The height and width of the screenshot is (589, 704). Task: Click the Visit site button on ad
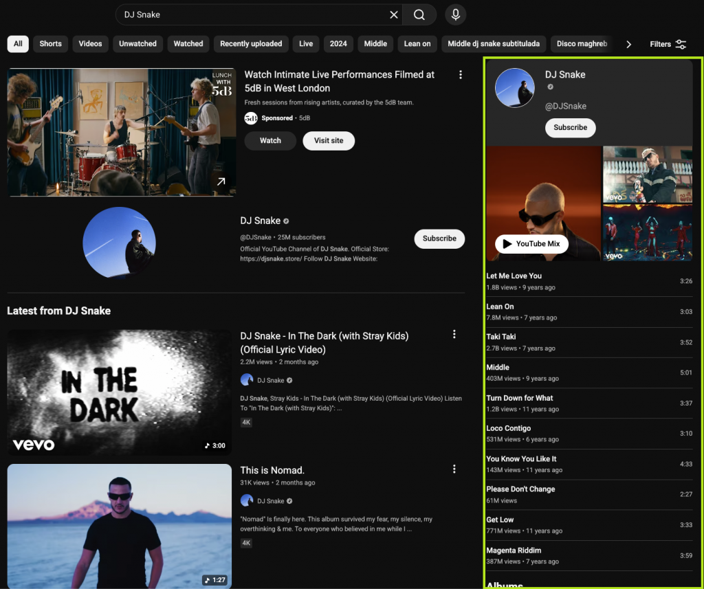coord(329,141)
